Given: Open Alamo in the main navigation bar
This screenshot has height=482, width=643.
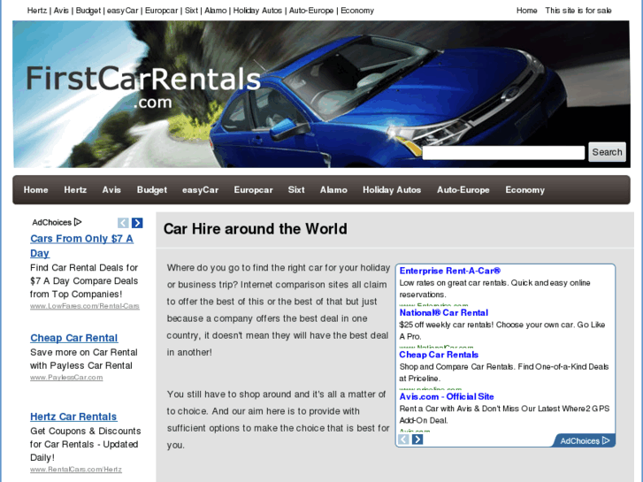Looking at the screenshot, I should tap(333, 190).
